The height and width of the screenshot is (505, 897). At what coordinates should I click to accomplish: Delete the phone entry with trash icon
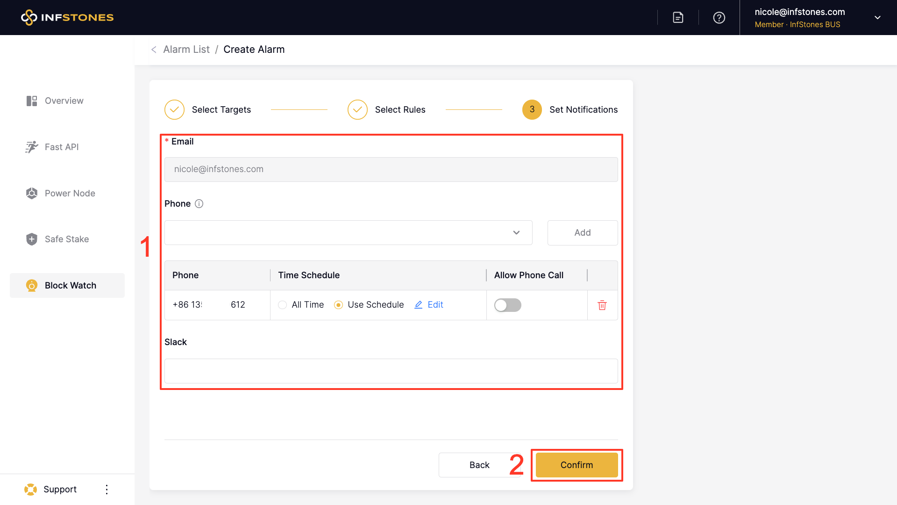pyautogui.click(x=602, y=305)
